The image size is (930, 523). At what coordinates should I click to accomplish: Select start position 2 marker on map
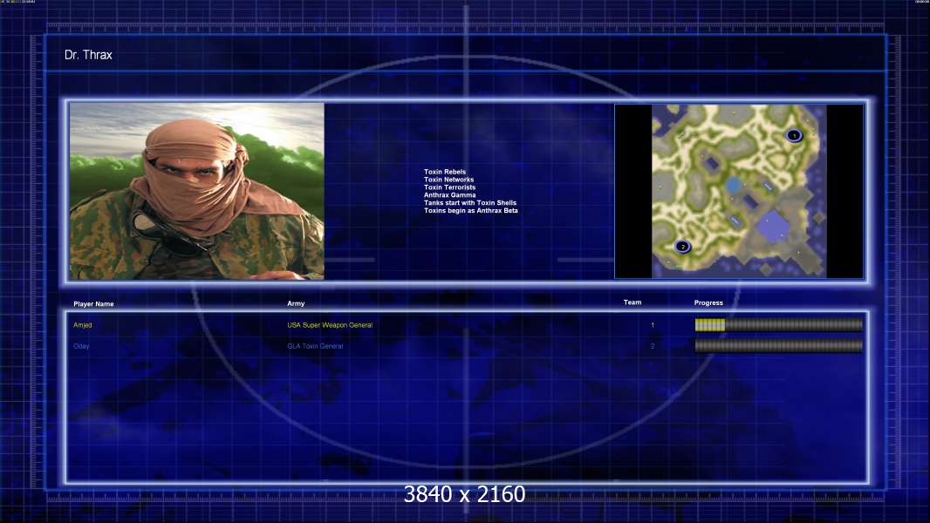683,247
